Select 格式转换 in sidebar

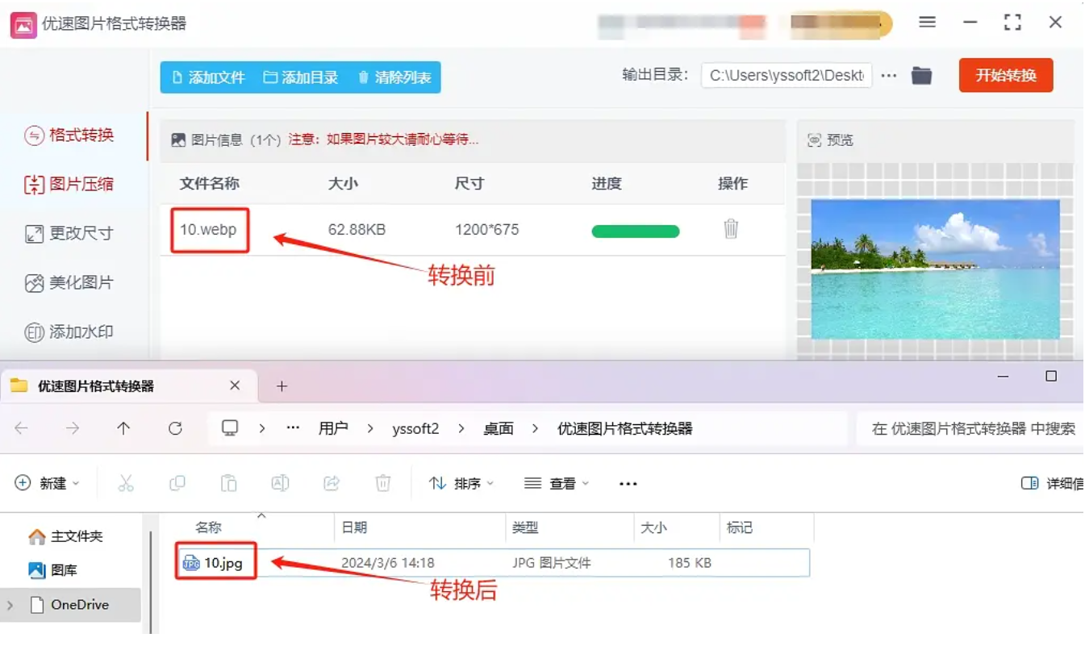click(x=69, y=135)
